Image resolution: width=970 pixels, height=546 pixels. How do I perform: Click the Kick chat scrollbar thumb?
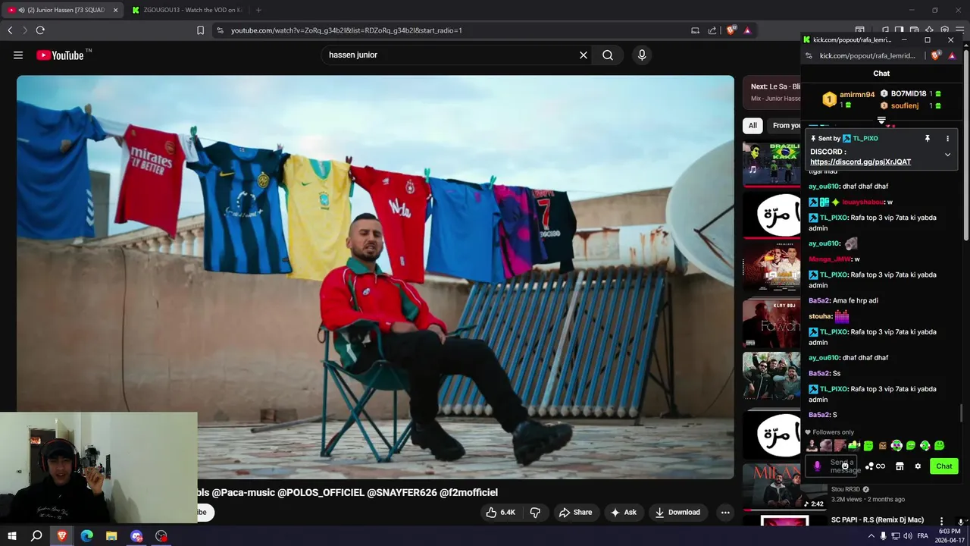(x=961, y=413)
